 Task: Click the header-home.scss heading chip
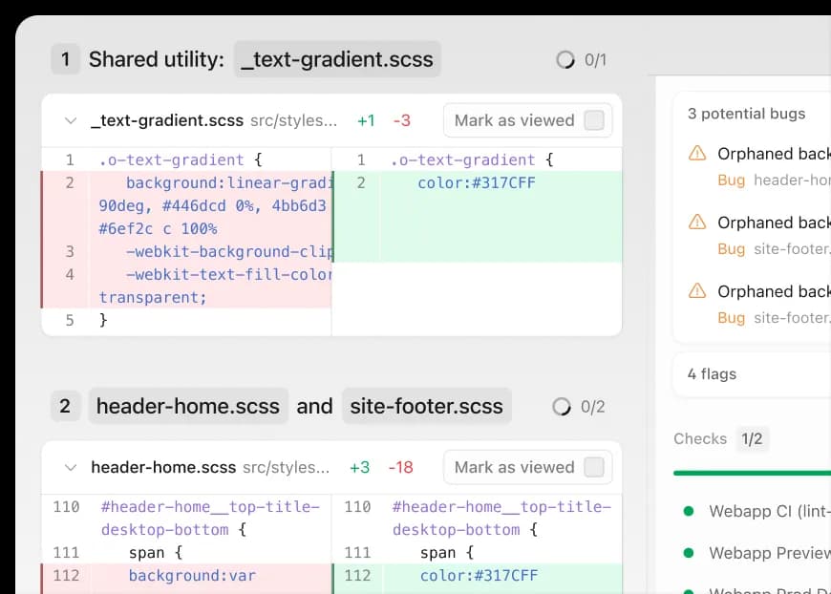coord(188,406)
